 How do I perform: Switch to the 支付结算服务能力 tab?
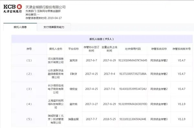click(54, 27)
